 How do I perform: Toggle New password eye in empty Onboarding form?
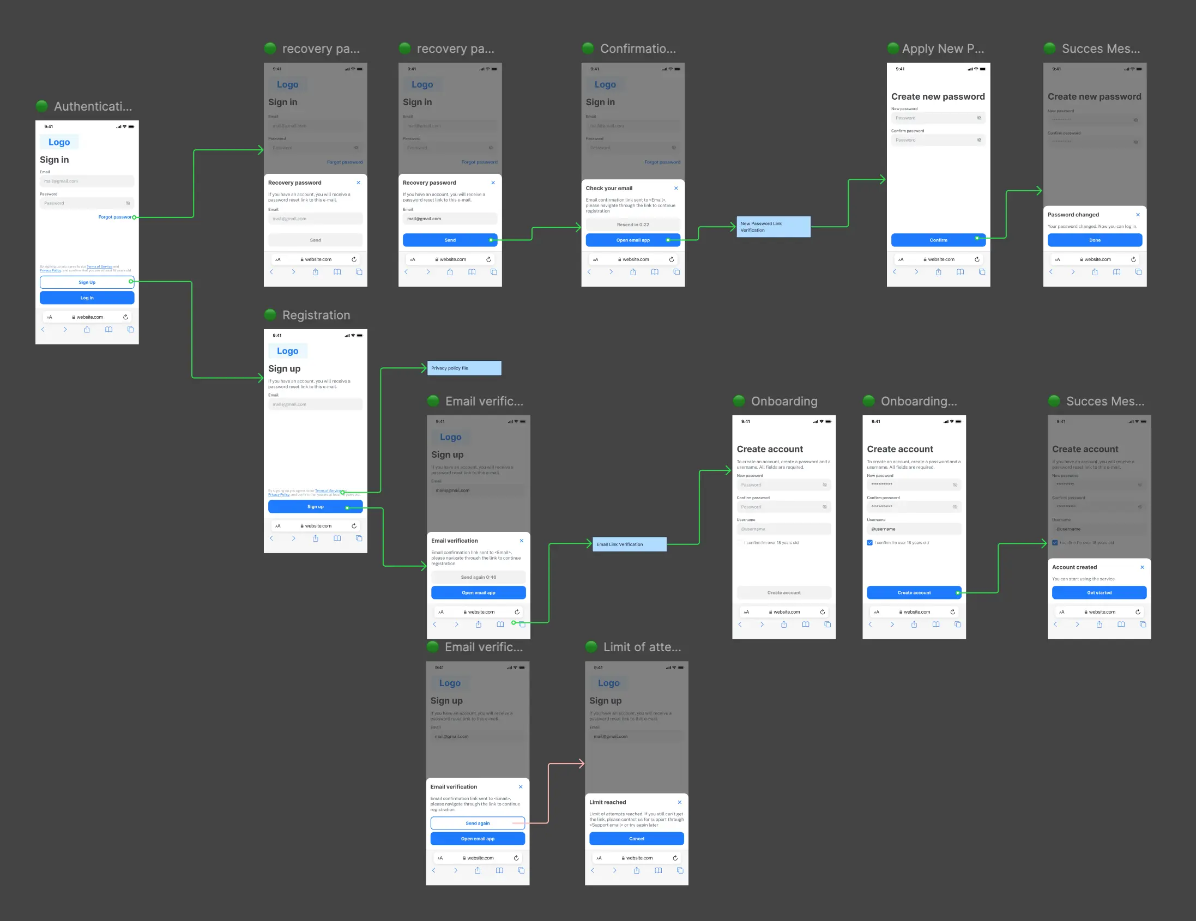pos(825,484)
